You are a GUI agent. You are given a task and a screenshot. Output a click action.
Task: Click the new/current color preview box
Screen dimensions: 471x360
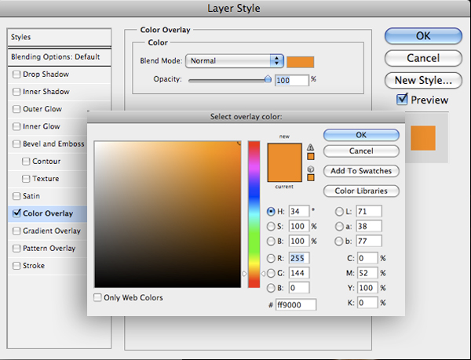click(284, 162)
